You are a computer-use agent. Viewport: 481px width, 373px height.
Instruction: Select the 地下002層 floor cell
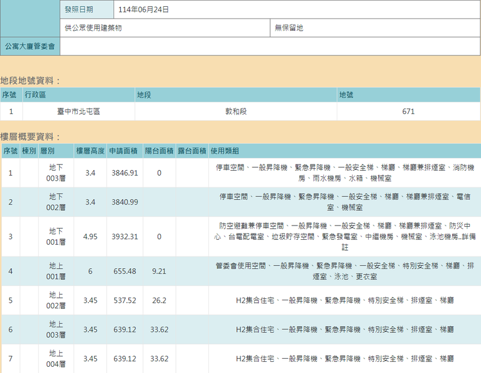point(56,202)
